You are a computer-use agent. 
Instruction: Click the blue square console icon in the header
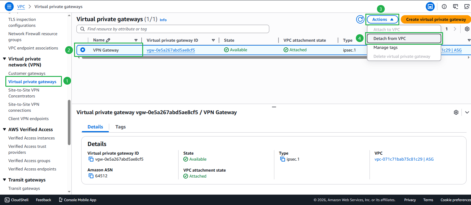click(430, 6)
